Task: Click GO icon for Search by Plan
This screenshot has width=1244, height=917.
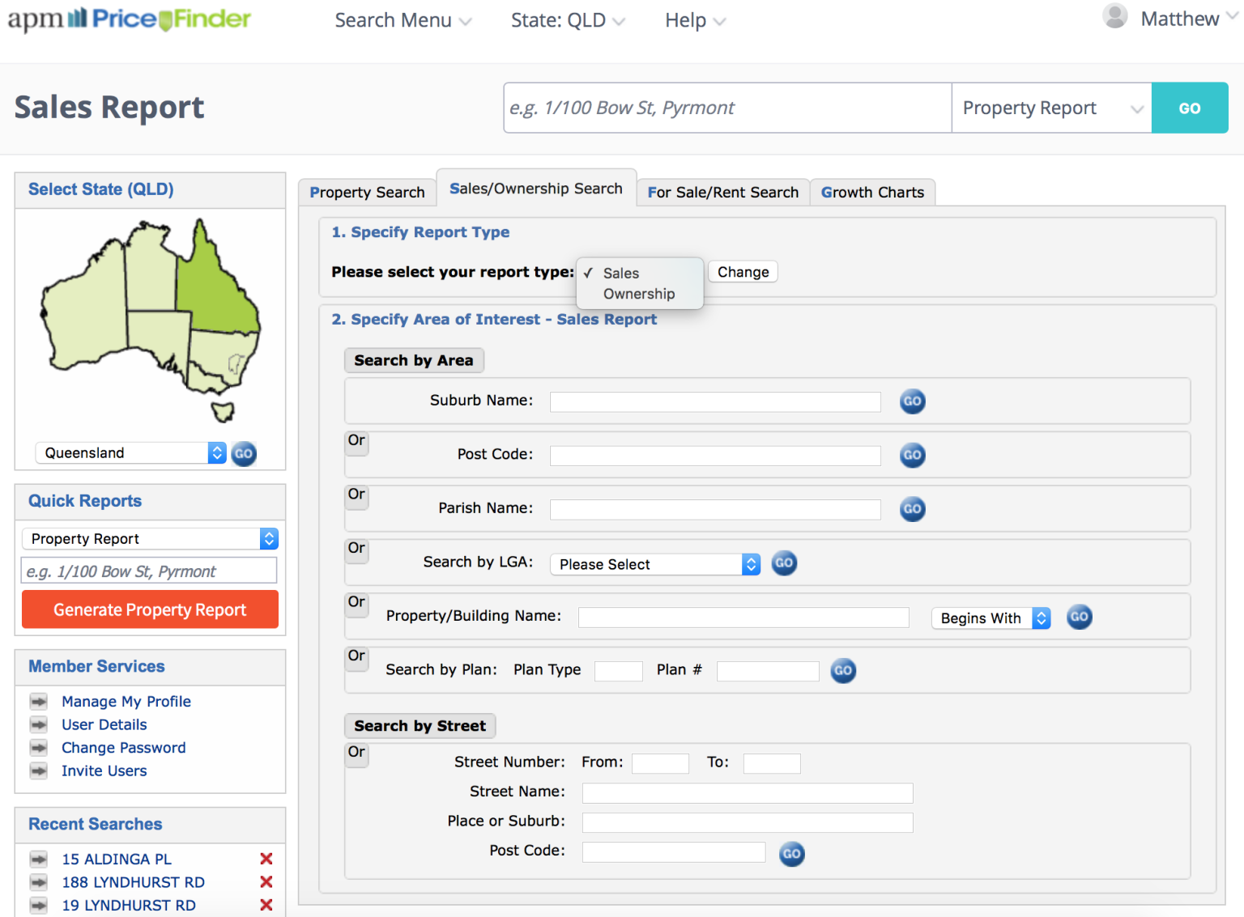Action: (x=842, y=670)
